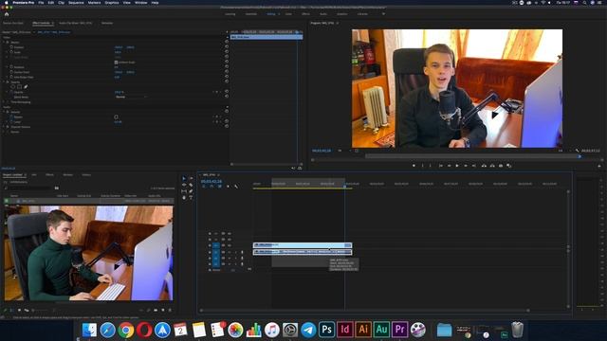Image resolution: width=607 pixels, height=341 pixels.
Task: Select the Hand tool
Action: click(184, 198)
